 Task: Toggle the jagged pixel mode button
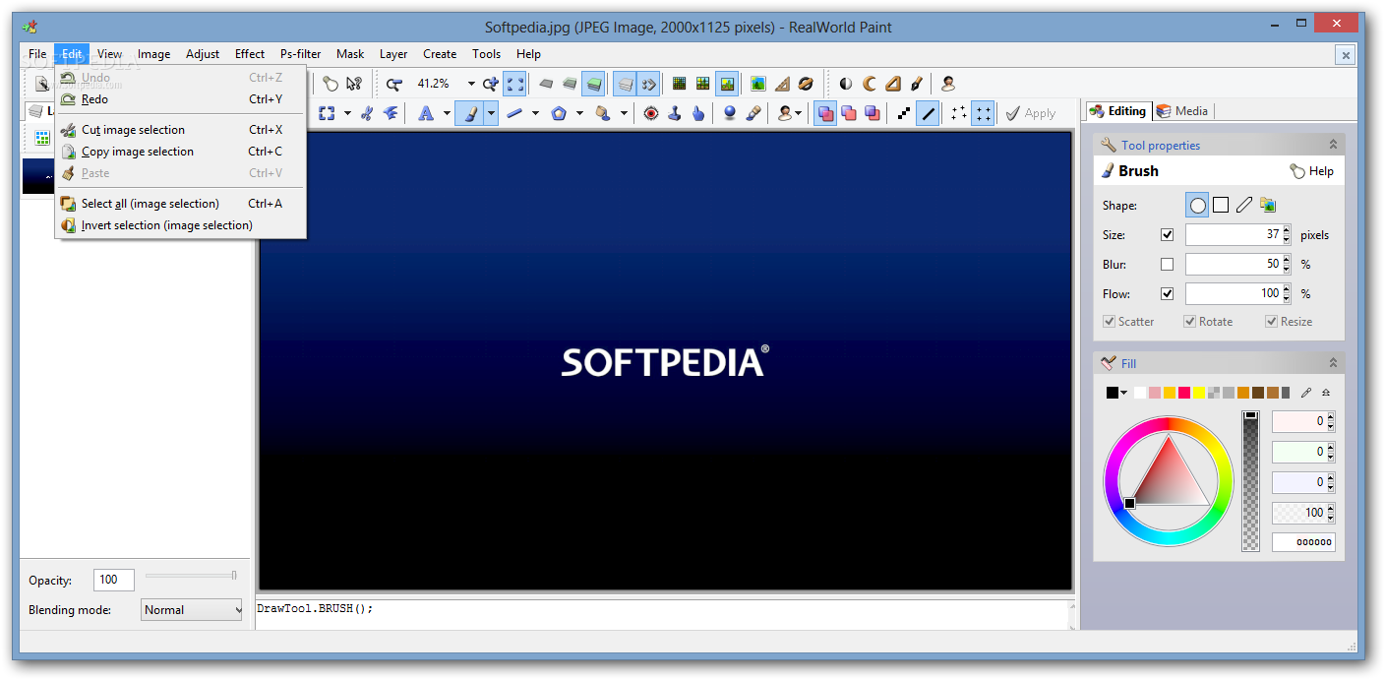(904, 113)
